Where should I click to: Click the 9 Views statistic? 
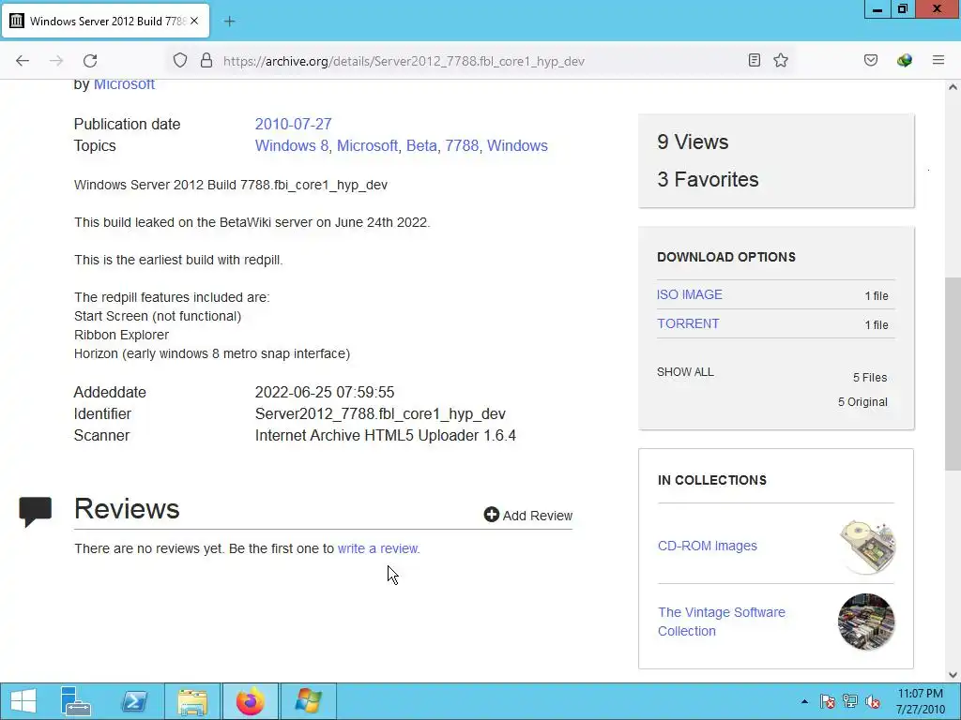693,142
